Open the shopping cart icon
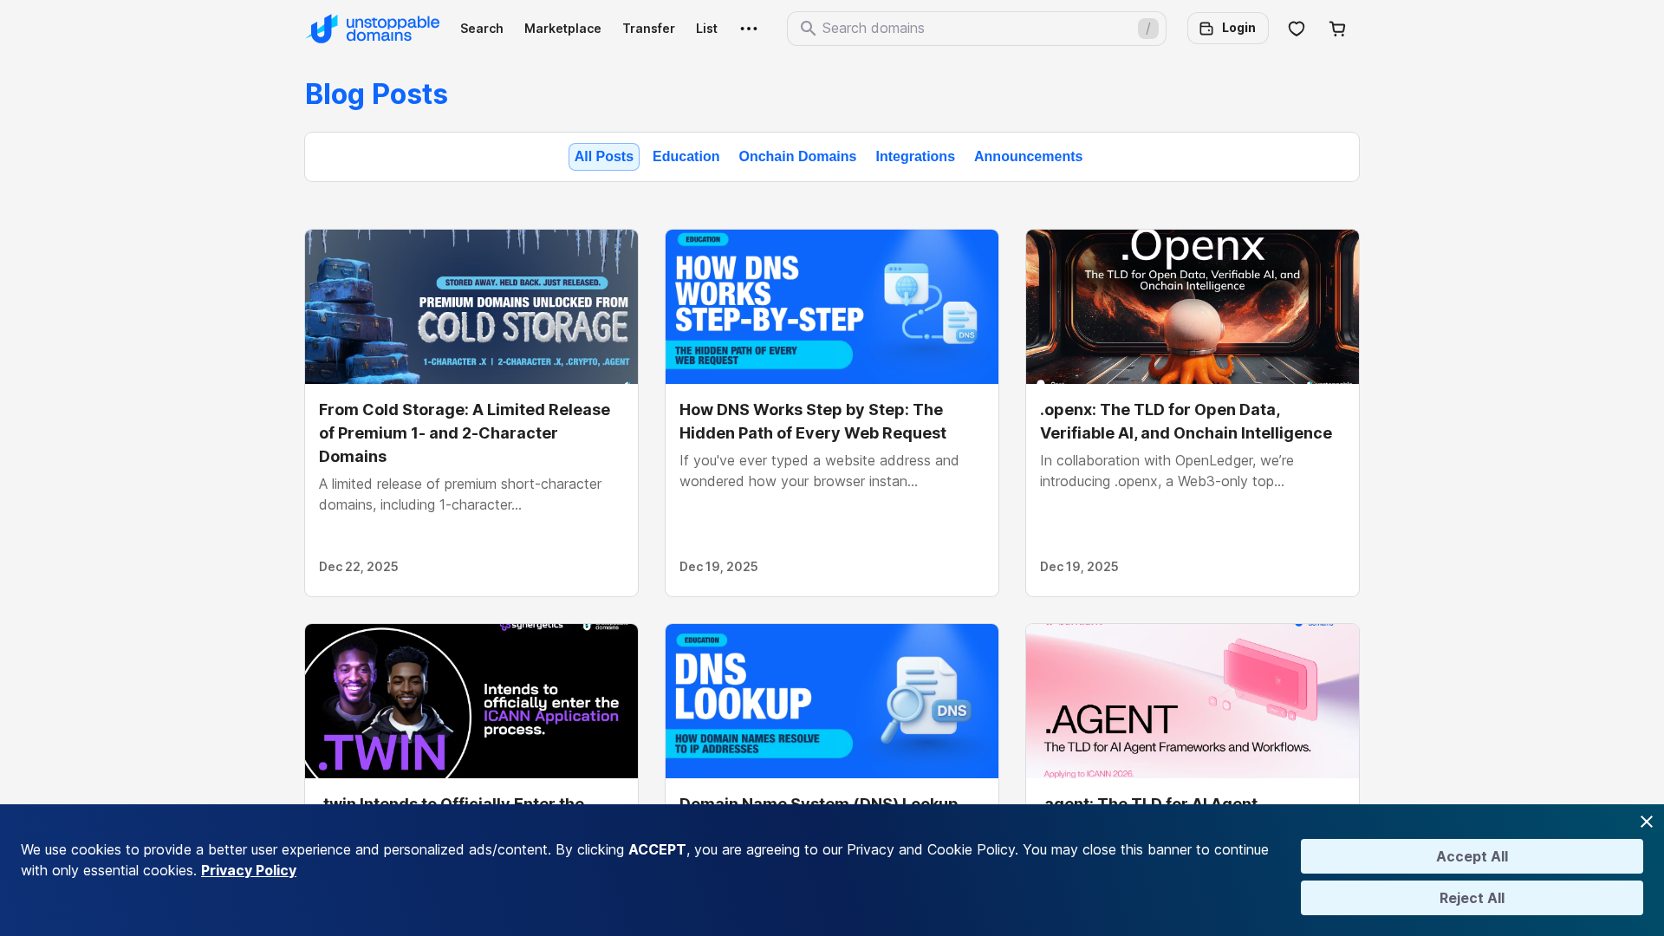 [1337, 29]
